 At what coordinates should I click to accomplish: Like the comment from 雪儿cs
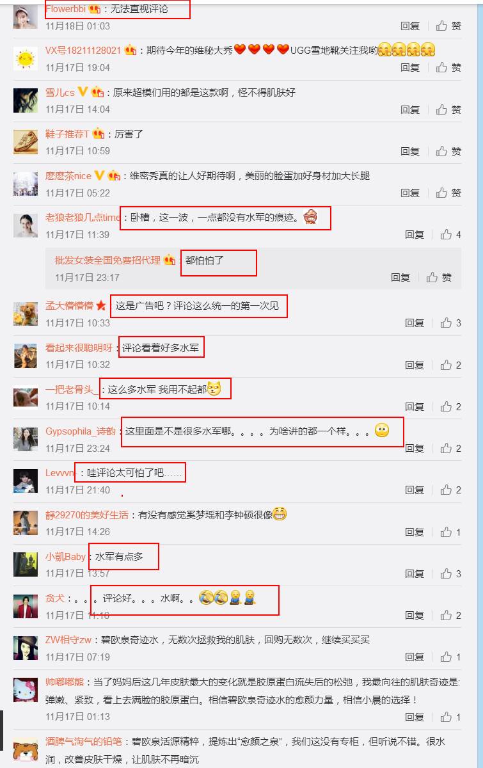pos(448,109)
